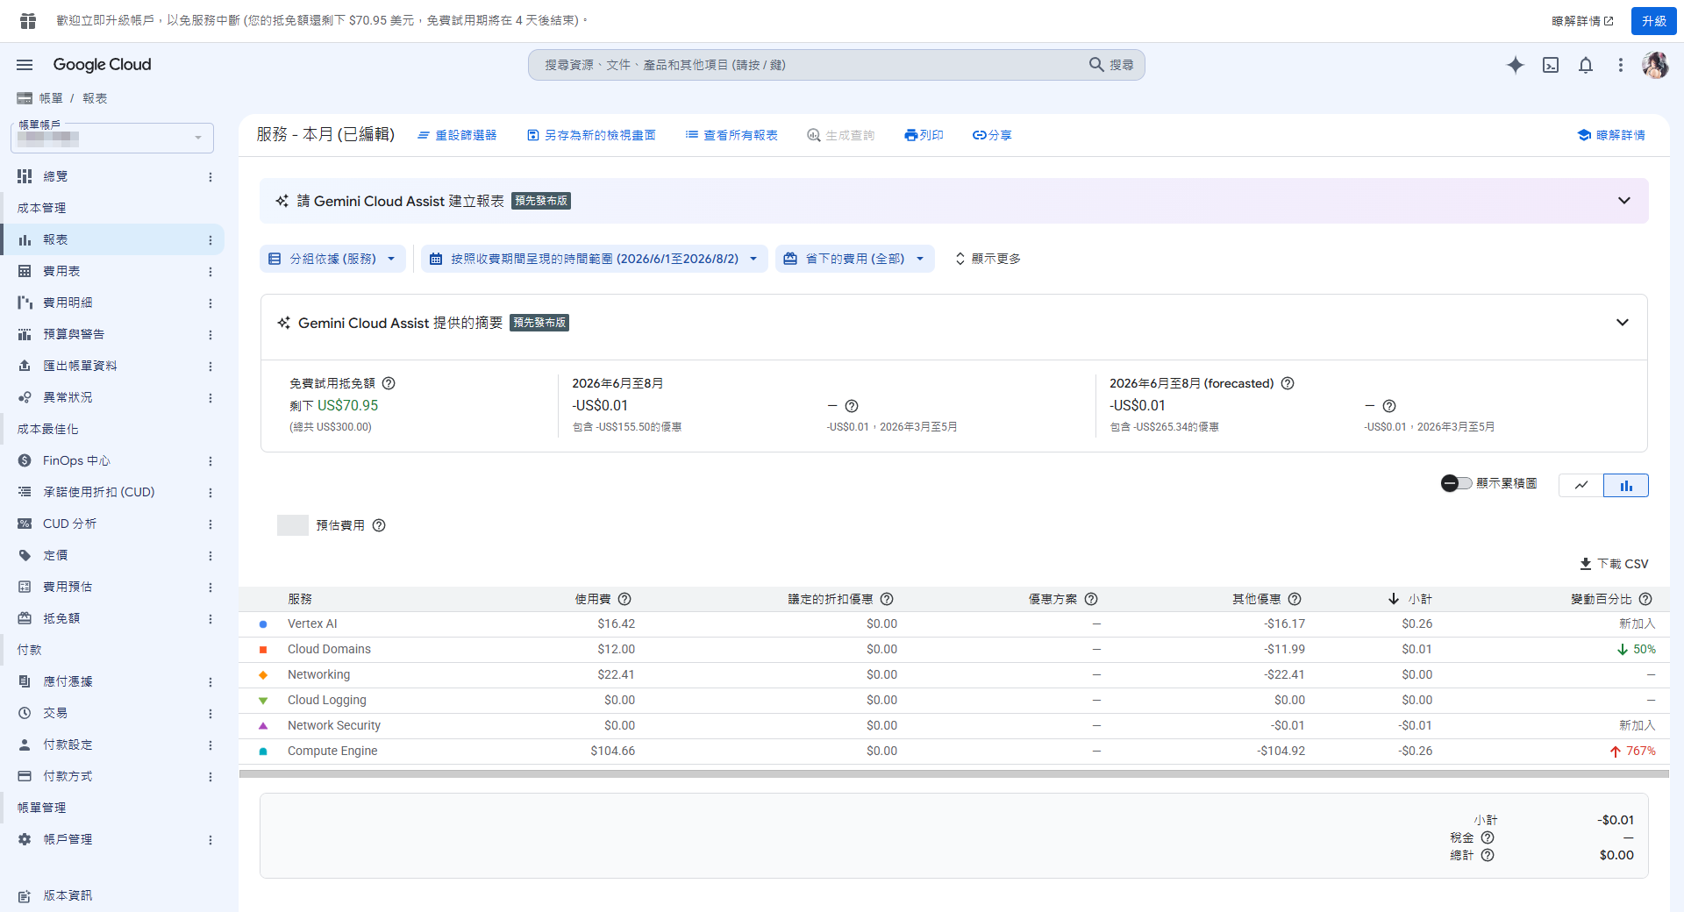Open the 帳單帳戶 account selector
The width and height of the screenshot is (1684, 912).
coord(112,138)
